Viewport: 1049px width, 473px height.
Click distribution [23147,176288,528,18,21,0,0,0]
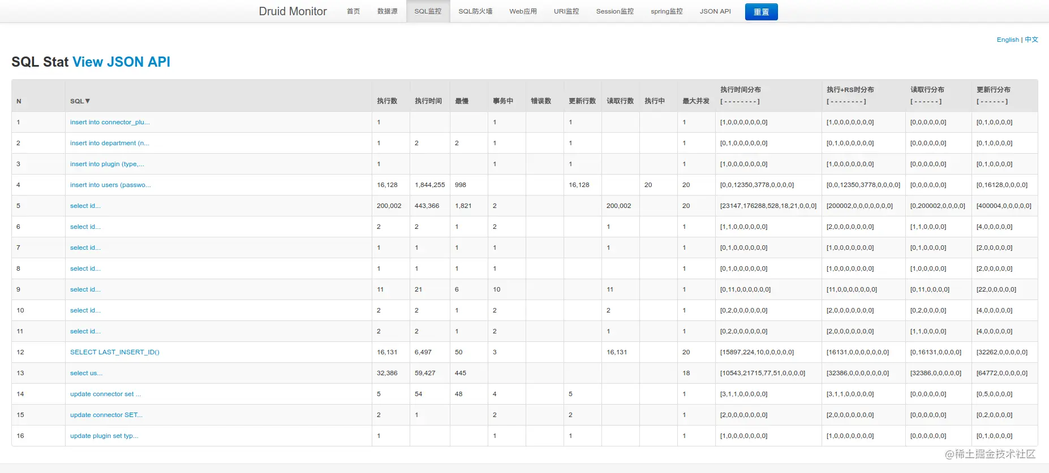click(768, 206)
